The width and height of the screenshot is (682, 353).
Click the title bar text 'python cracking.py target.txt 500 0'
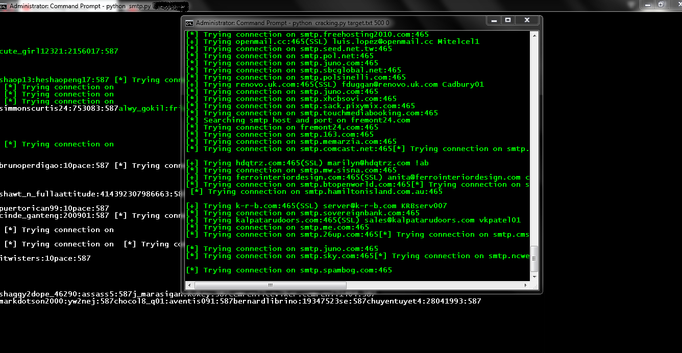pyautogui.click(x=340, y=23)
